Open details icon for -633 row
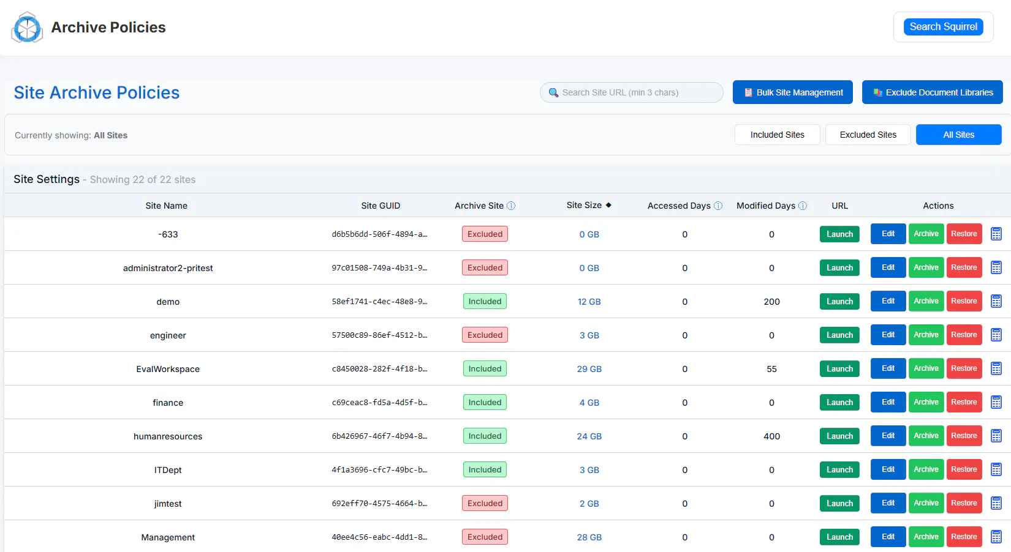The width and height of the screenshot is (1011, 552). pyautogui.click(x=996, y=234)
